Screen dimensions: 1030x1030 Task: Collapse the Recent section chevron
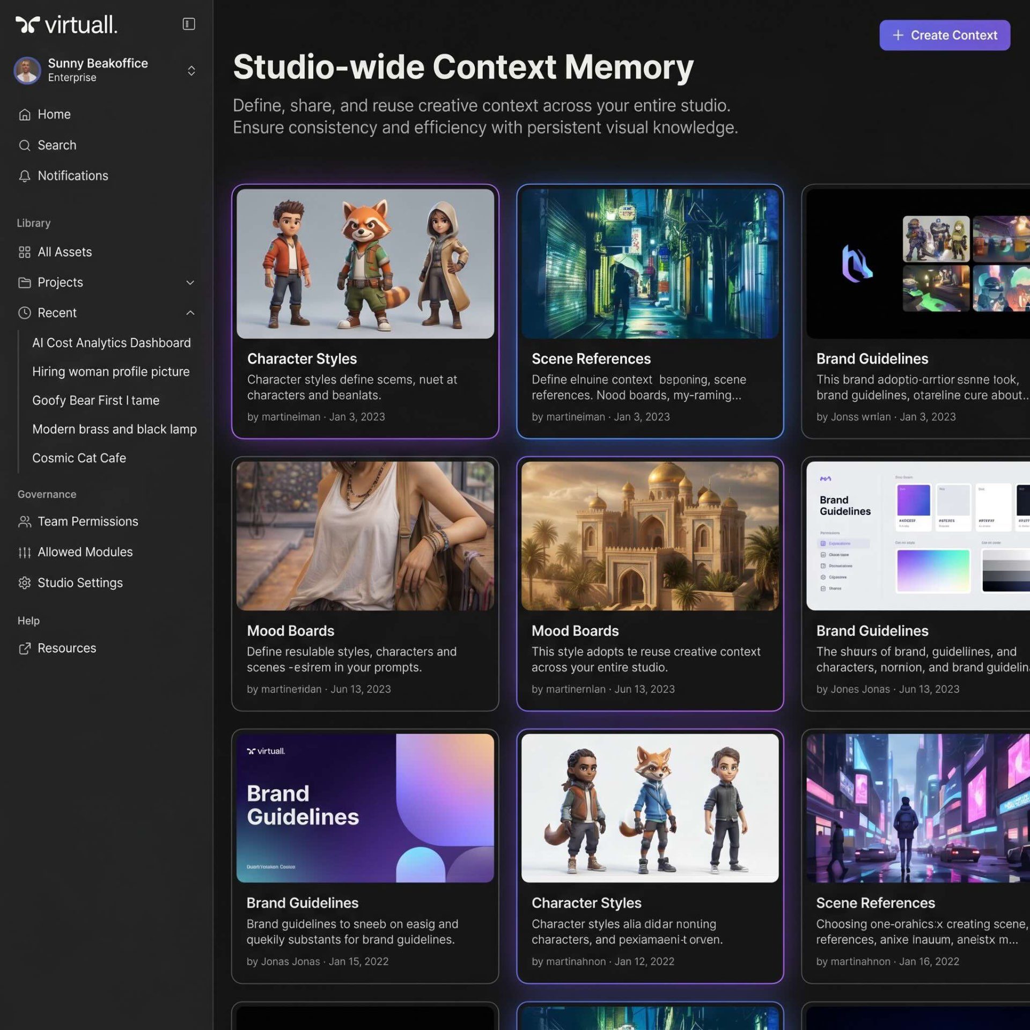tap(190, 313)
